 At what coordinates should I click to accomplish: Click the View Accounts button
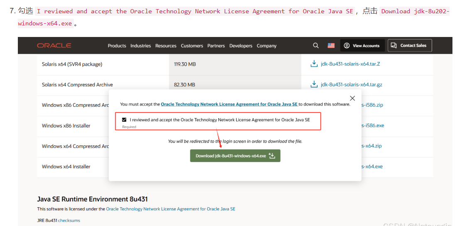point(362,45)
